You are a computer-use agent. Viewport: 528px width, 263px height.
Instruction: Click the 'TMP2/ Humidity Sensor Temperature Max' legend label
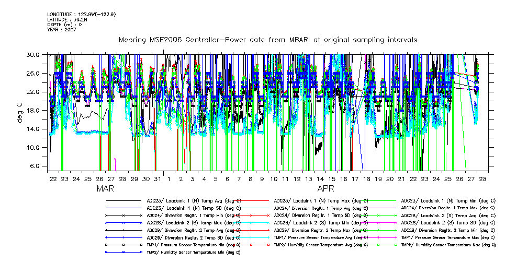[448, 245]
